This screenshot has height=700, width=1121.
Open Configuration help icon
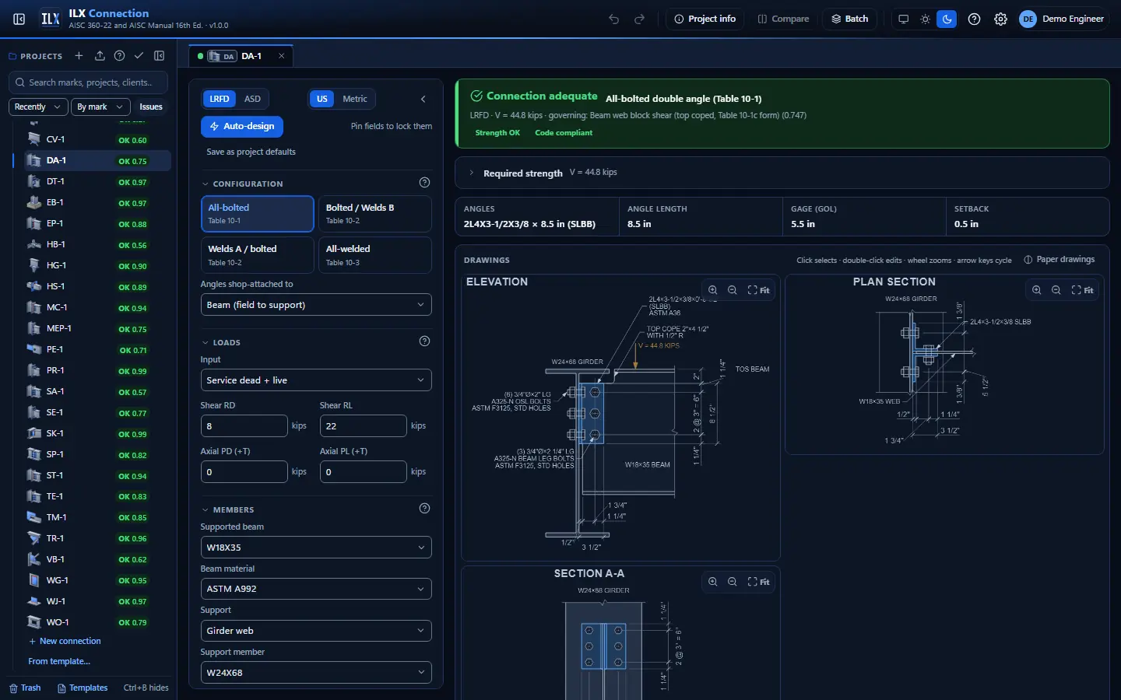tap(424, 183)
